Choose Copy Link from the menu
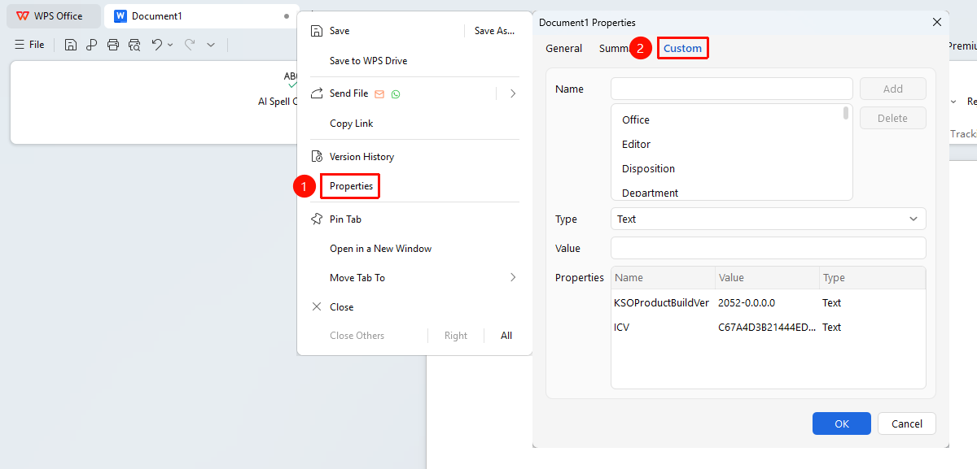The image size is (977, 469). click(352, 124)
